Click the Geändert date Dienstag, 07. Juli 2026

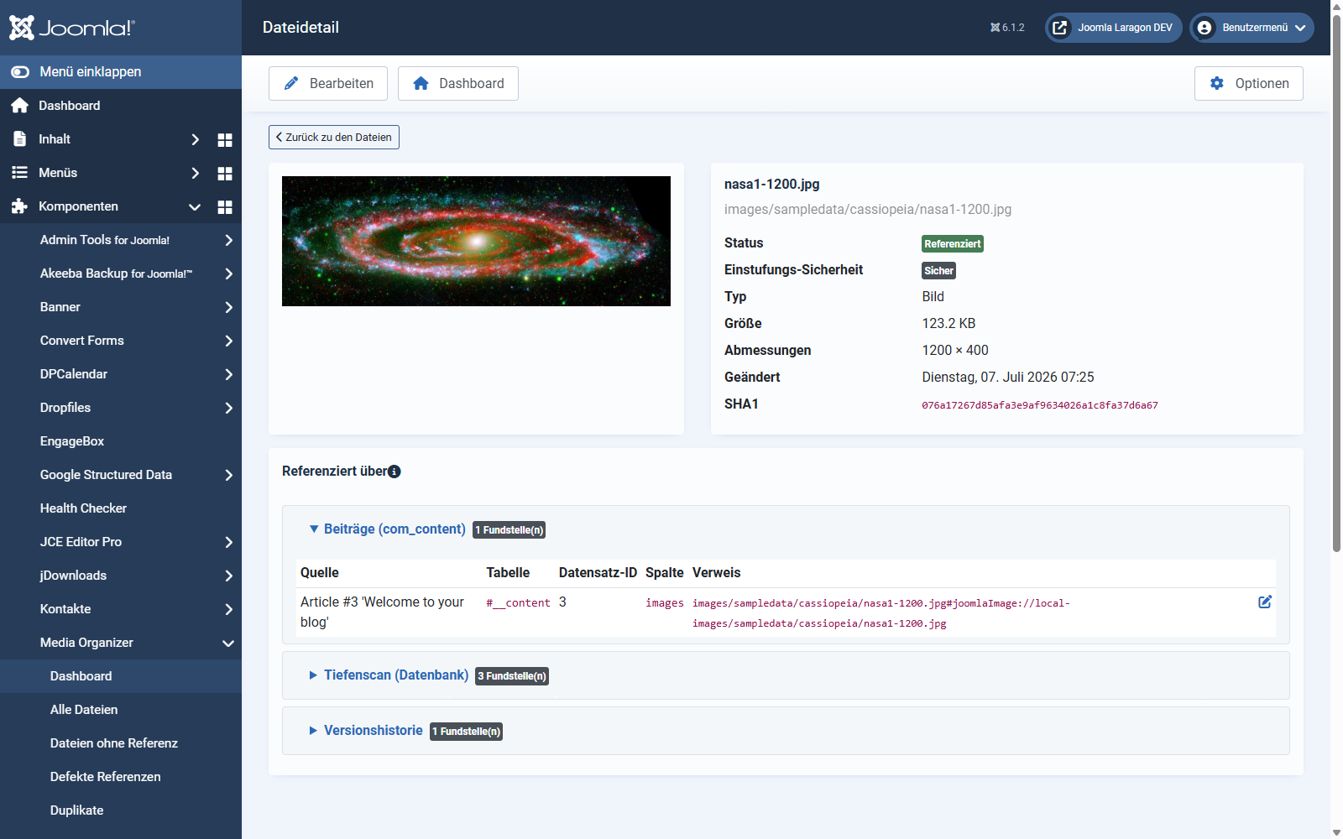tap(1008, 378)
